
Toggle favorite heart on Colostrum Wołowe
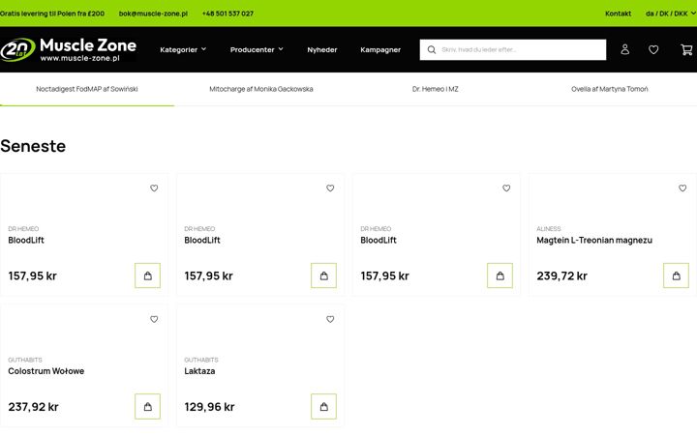[154, 319]
